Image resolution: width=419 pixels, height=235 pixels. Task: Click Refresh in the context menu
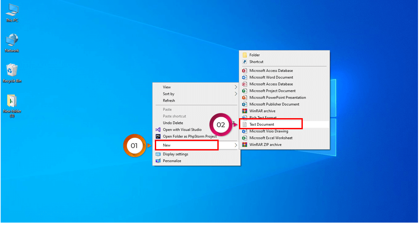[x=169, y=101]
